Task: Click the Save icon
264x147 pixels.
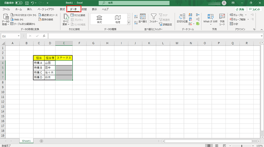Action: (27, 3)
